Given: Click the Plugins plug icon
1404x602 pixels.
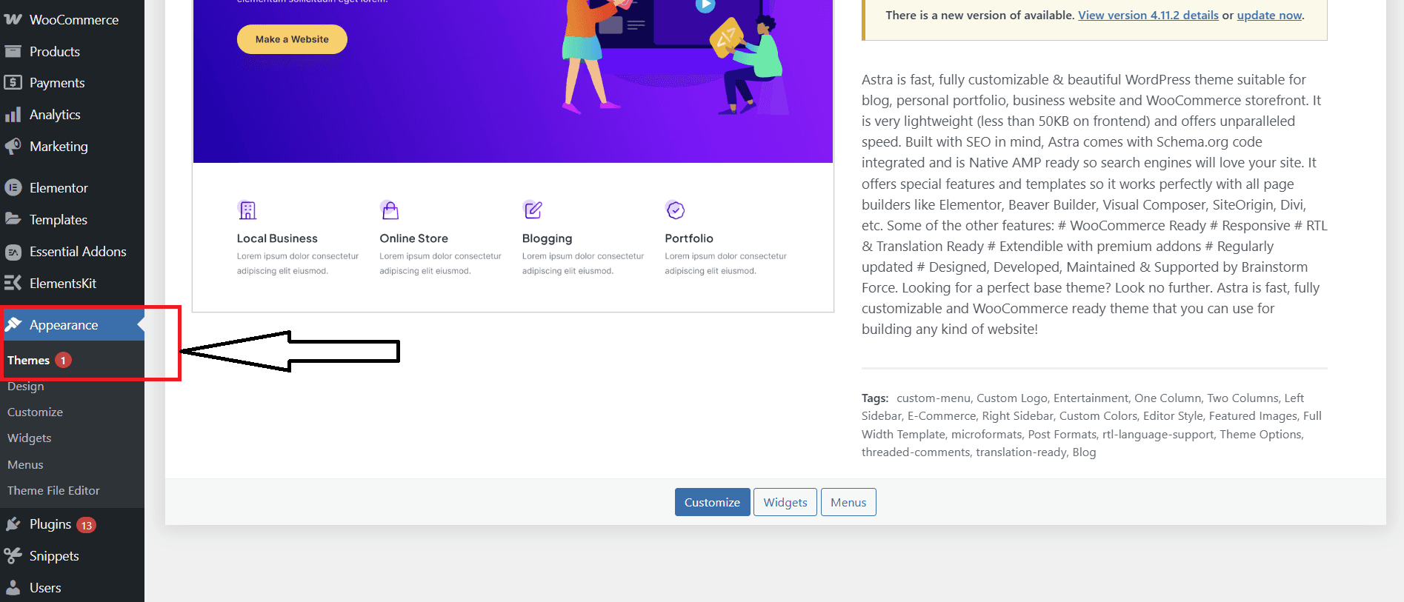Looking at the screenshot, I should (13, 524).
